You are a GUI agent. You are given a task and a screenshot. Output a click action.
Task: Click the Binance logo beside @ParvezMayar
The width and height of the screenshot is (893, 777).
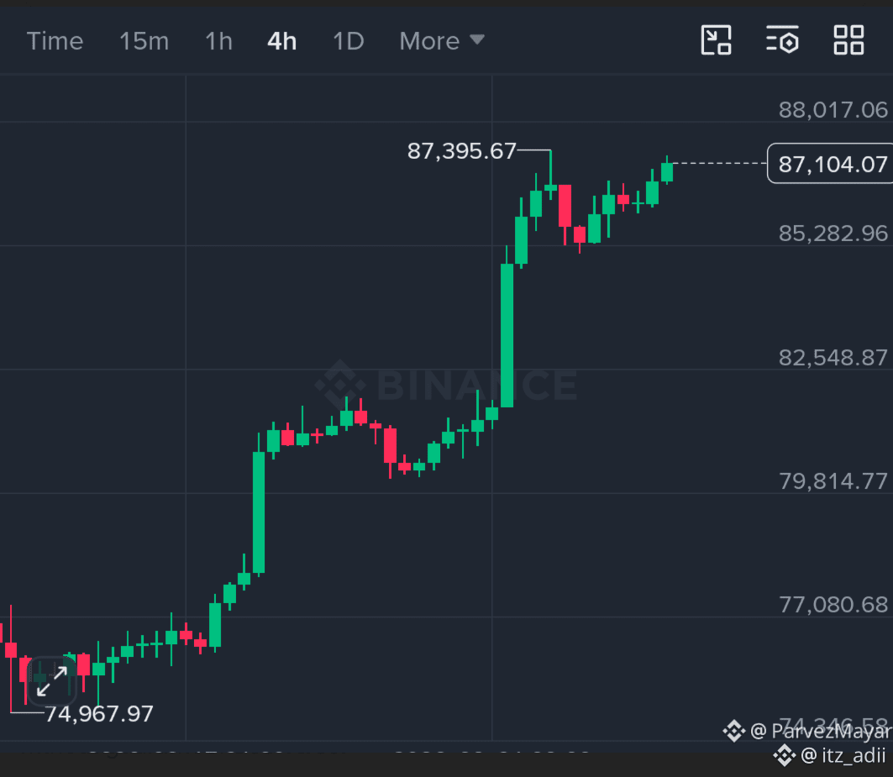(x=734, y=731)
